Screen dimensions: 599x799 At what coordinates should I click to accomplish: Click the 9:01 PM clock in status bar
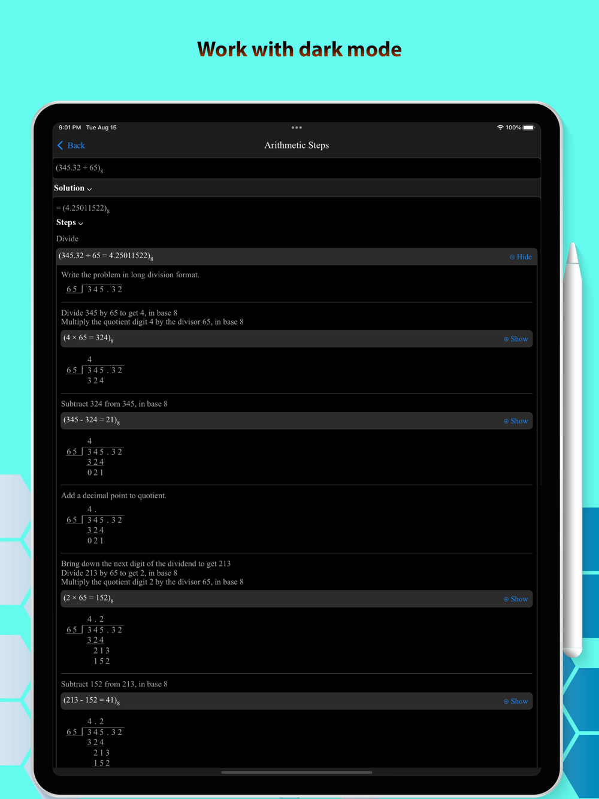[69, 128]
